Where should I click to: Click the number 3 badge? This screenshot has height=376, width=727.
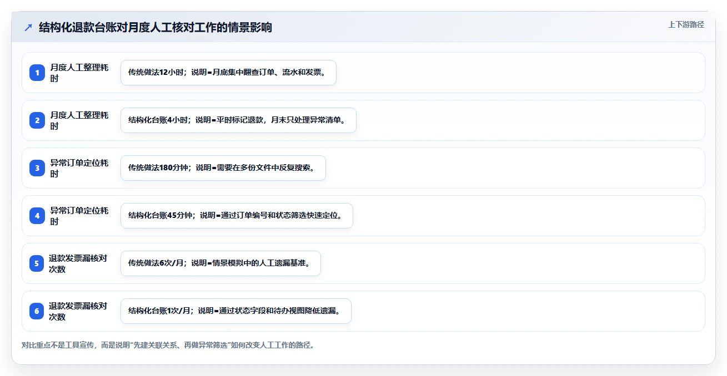[37, 168]
